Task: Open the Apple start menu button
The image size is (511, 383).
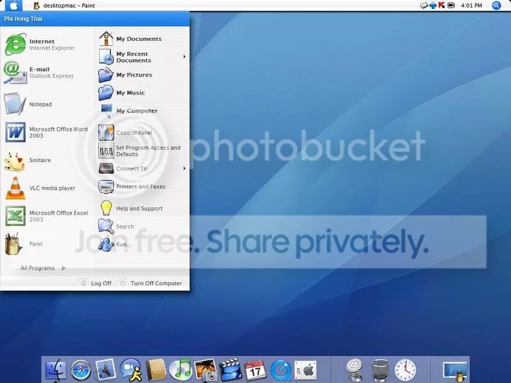Action: pyautogui.click(x=13, y=5)
